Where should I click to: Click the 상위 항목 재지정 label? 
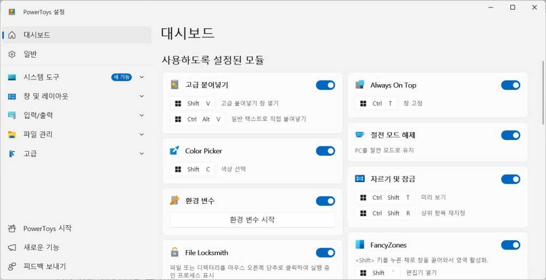pyautogui.click(x=443, y=213)
